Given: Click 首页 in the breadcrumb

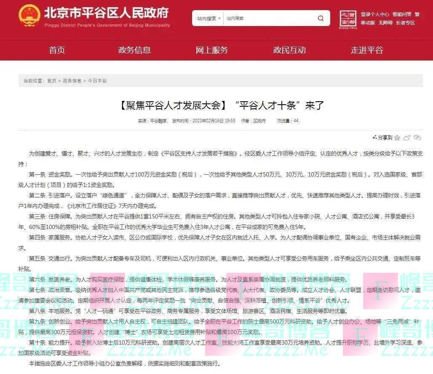Looking at the screenshot, I should tap(52, 81).
